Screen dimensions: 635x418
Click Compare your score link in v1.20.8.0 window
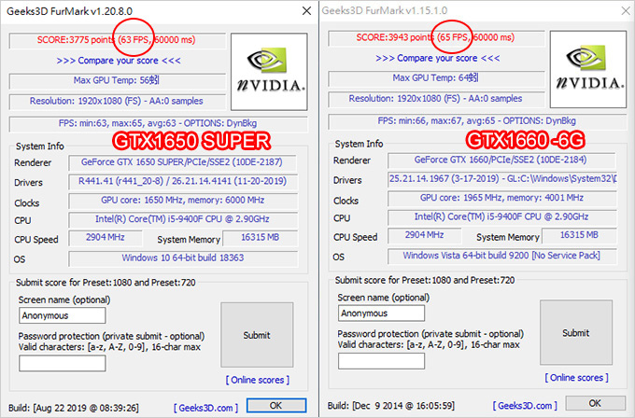[119, 61]
